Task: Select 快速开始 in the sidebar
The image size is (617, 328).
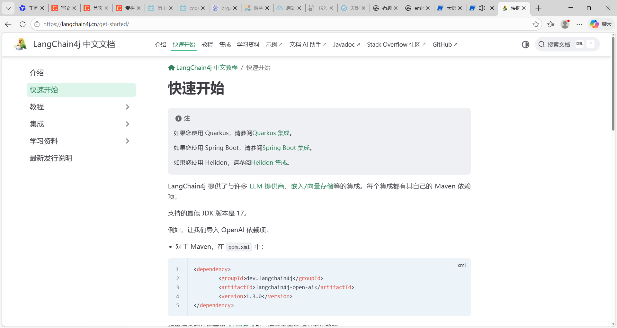Action: (x=81, y=90)
